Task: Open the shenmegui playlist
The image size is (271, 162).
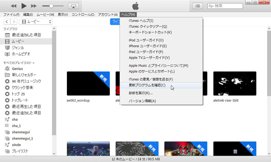Action: coord(26,132)
